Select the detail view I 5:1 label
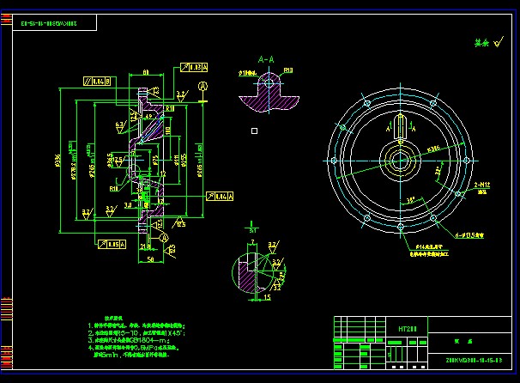520x383 pixels. pyautogui.click(x=251, y=227)
